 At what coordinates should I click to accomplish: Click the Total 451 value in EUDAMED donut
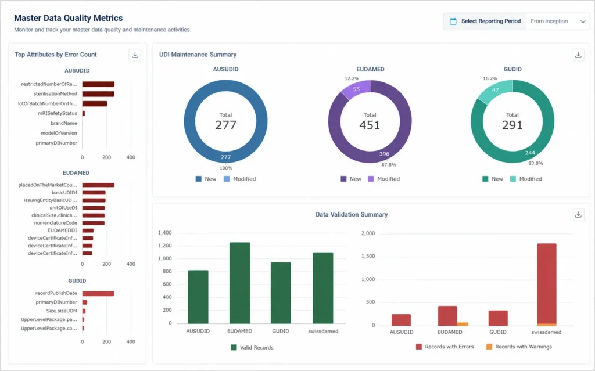370,125
